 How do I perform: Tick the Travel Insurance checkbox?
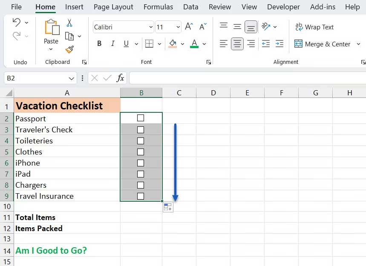click(x=141, y=196)
